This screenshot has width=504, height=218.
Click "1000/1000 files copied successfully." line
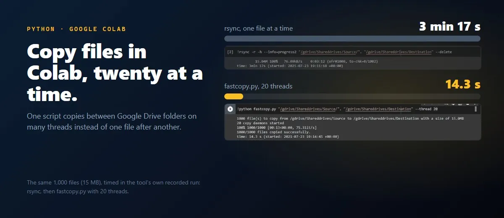(273, 132)
